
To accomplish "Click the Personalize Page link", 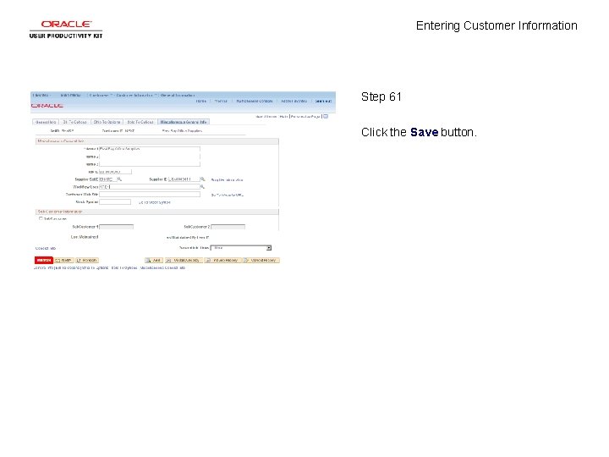I will click(x=305, y=117).
